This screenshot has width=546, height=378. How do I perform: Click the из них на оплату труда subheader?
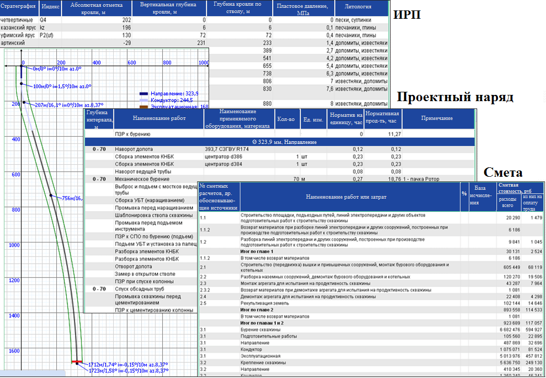coord(532,203)
